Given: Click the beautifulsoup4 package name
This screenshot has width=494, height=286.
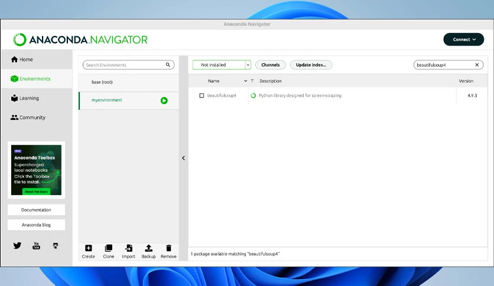Looking at the screenshot, I should click(222, 96).
